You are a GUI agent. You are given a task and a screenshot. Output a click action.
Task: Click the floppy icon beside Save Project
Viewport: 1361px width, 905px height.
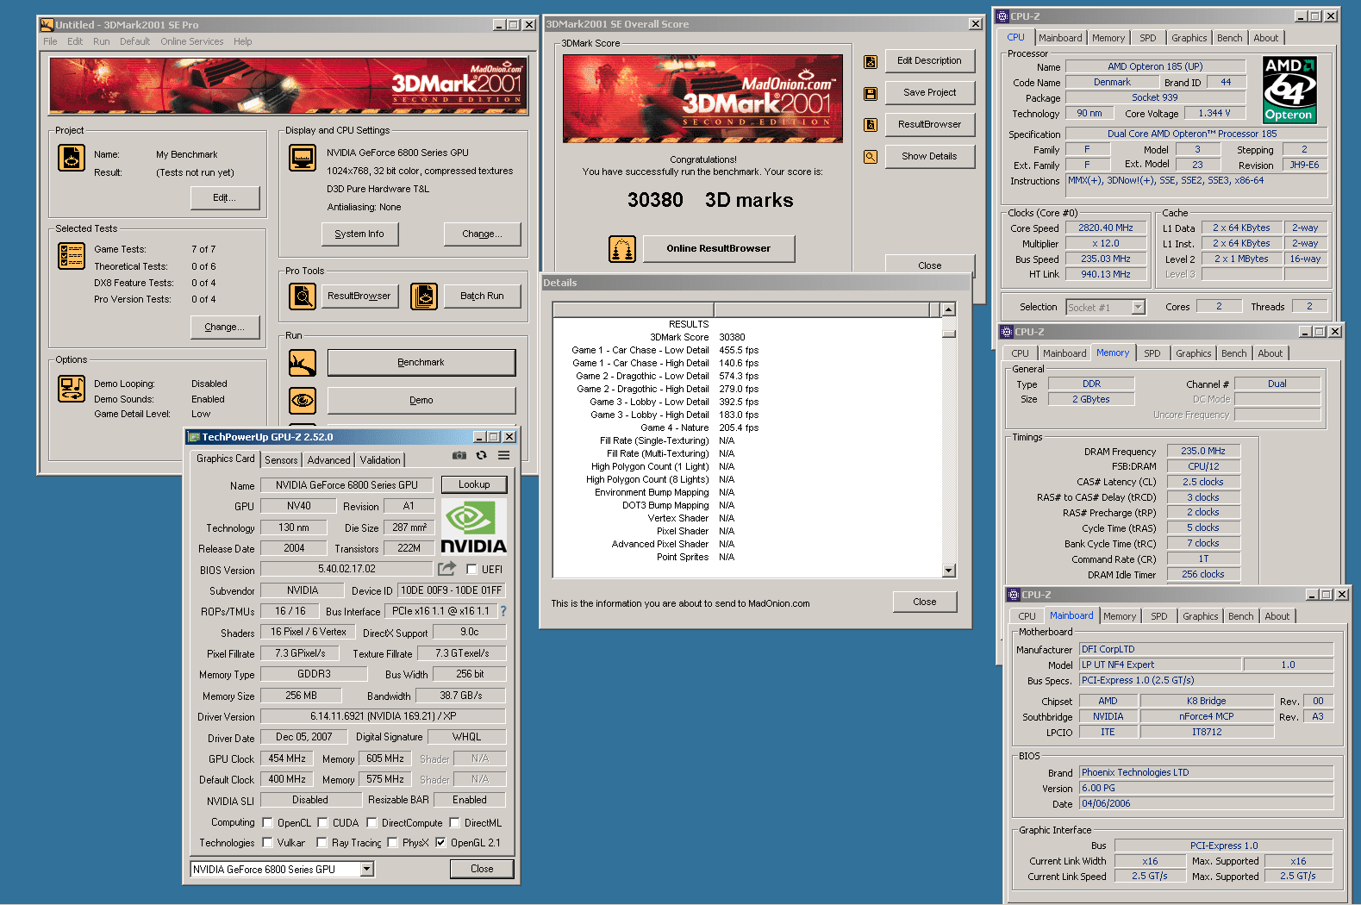point(871,93)
